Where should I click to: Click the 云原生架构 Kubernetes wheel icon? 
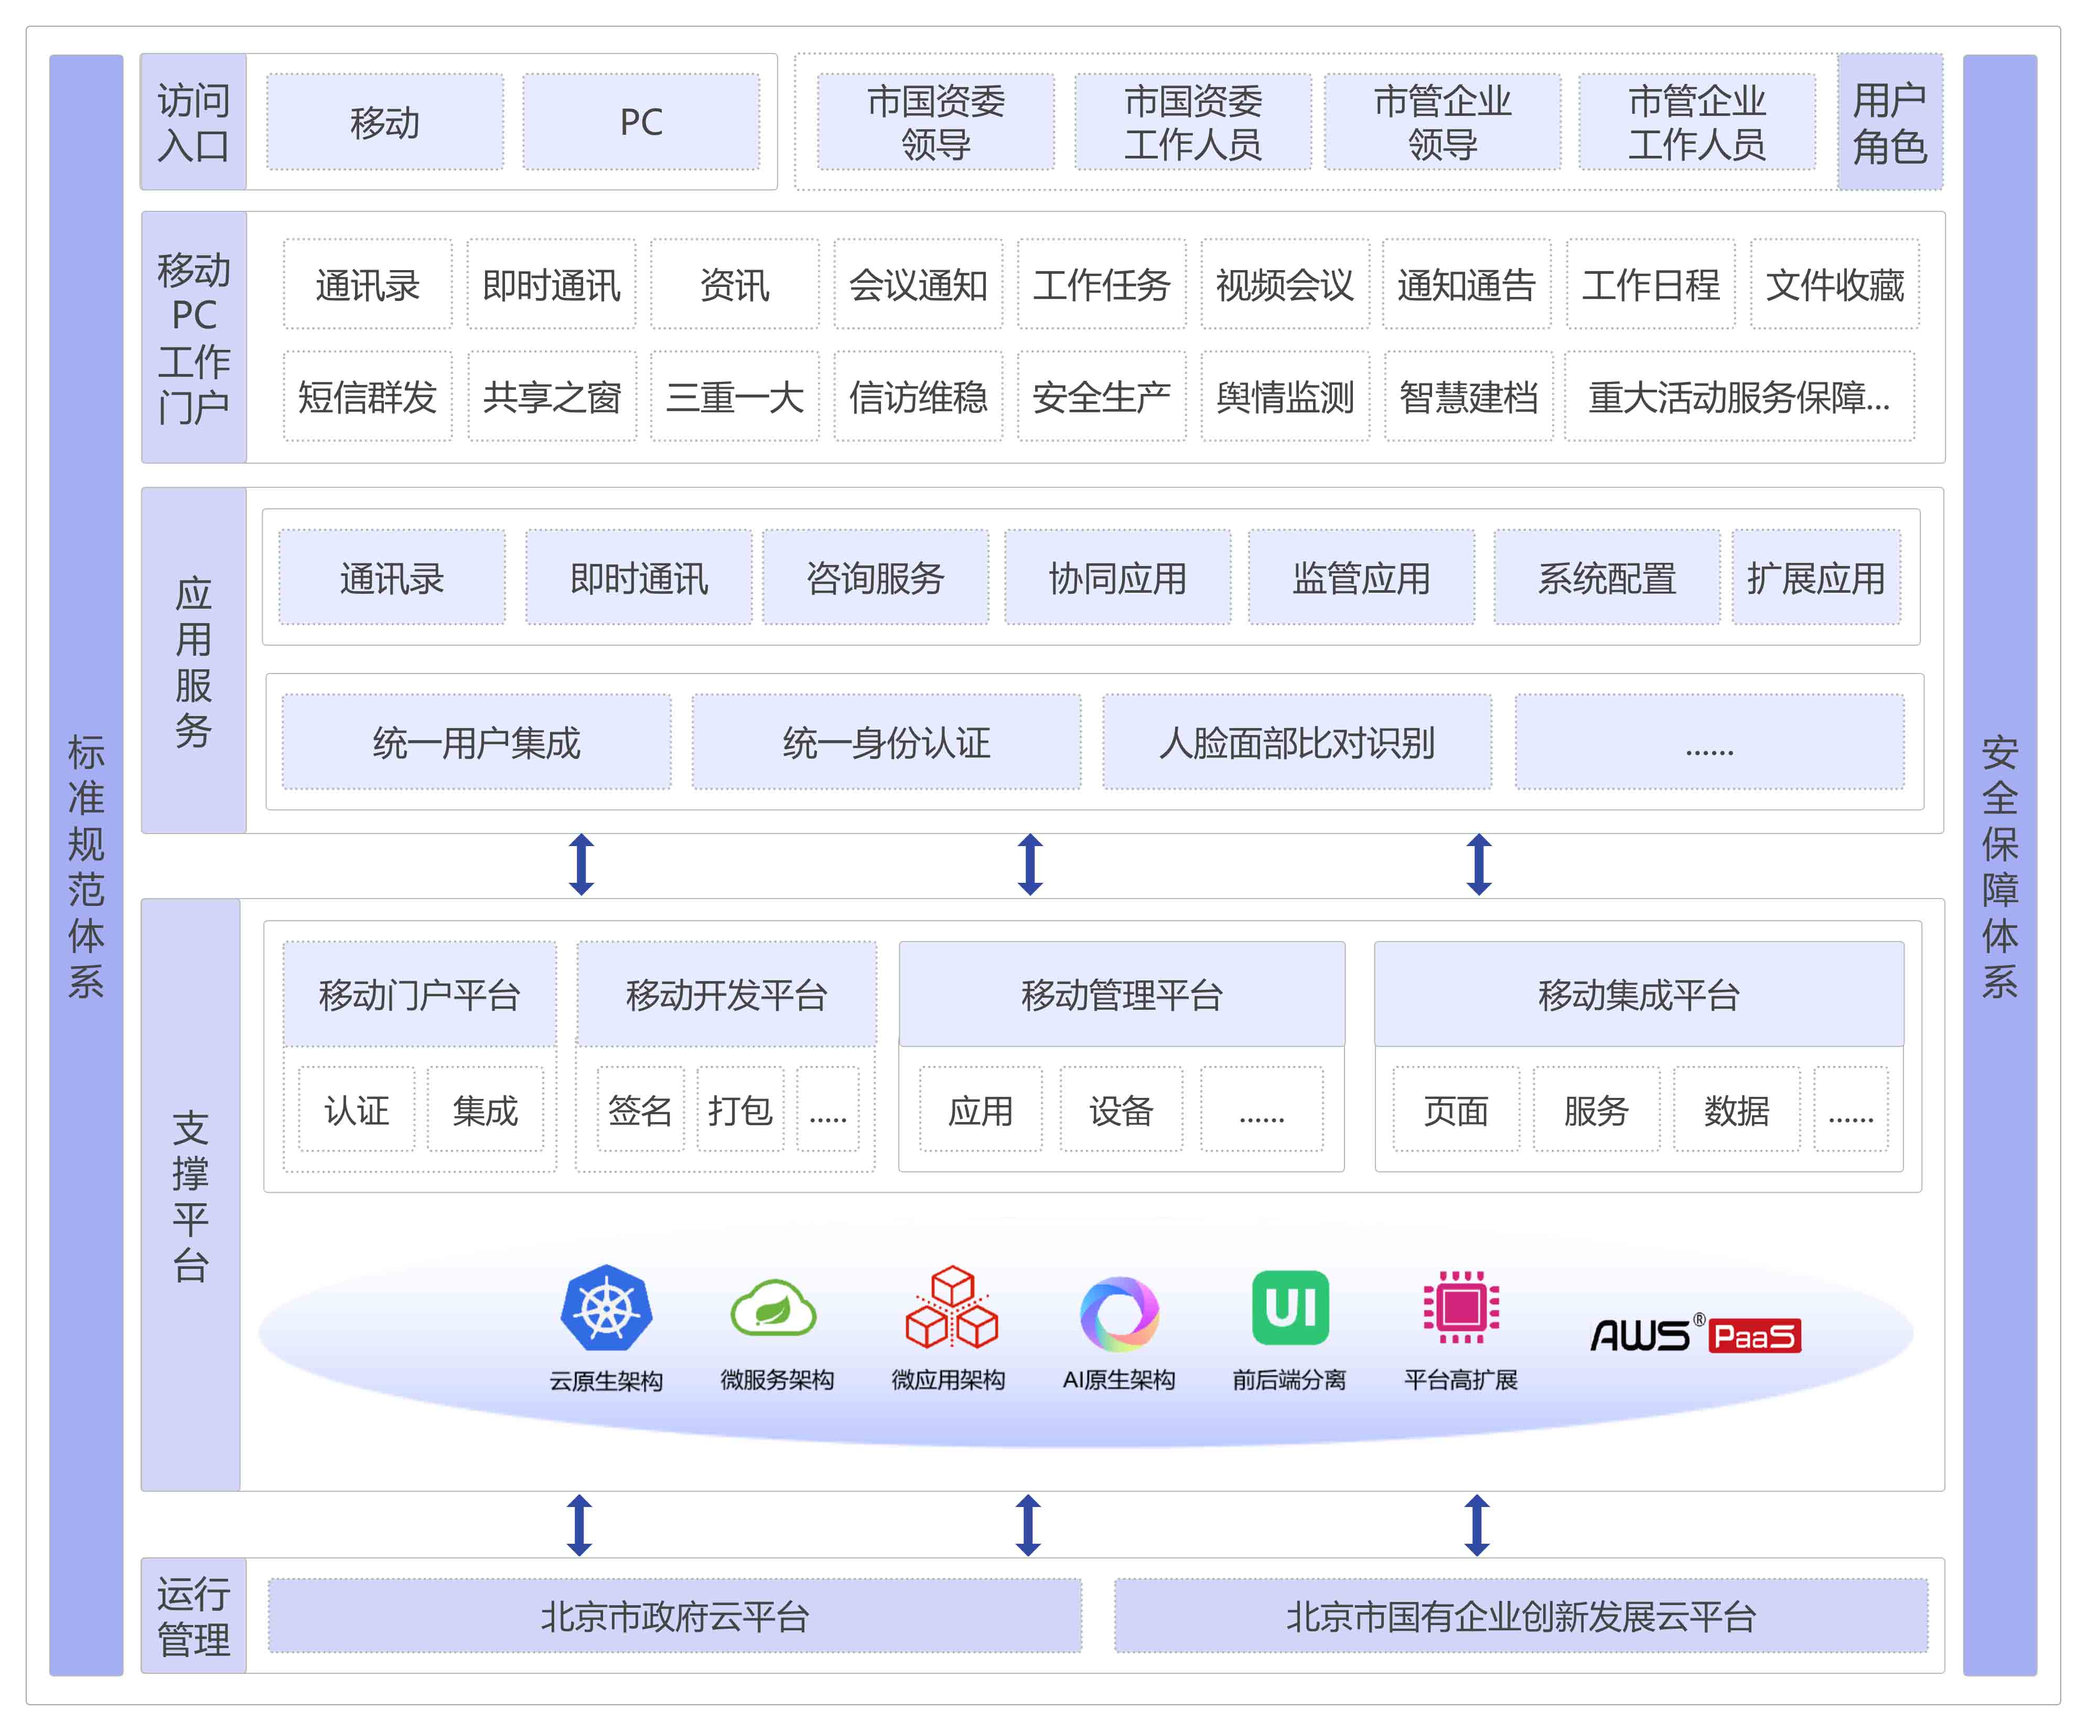click(606, 1308)
